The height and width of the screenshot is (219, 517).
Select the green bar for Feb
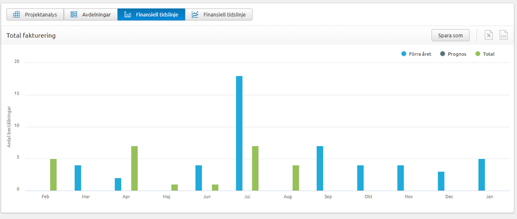tap(53, 175)
